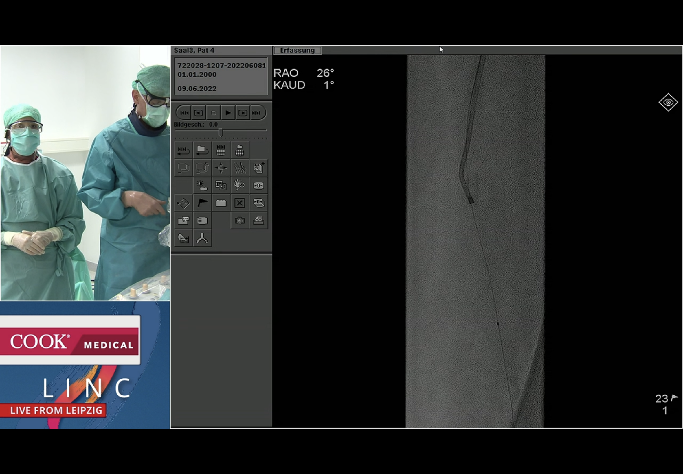Open the brightness contrast adjustment tool

pyautogui.click(x=202, y=185)
